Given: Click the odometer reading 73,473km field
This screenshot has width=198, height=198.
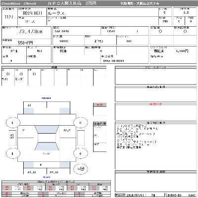Looking at the screenshot, I should click(31, 32).
